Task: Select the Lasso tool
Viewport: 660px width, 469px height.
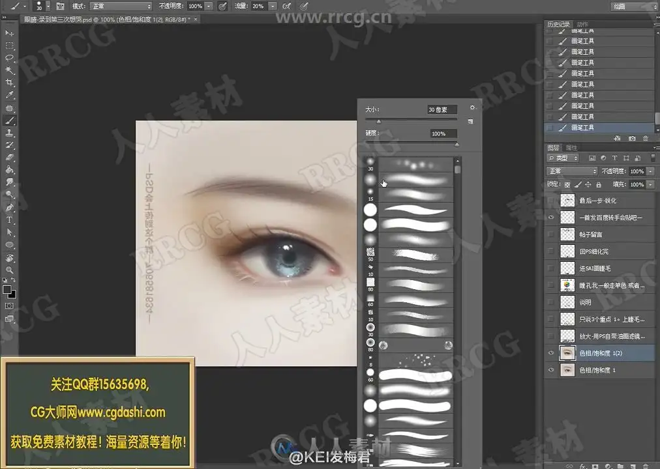Action: (x=9, y=57)
